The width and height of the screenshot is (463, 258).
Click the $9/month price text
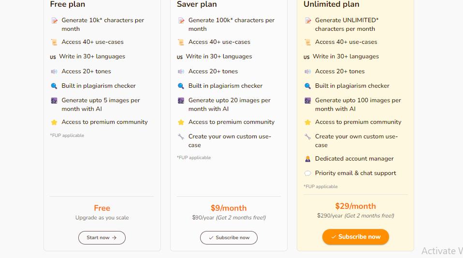click(x=229, y=208)
